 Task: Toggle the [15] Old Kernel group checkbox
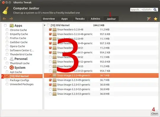48,25
